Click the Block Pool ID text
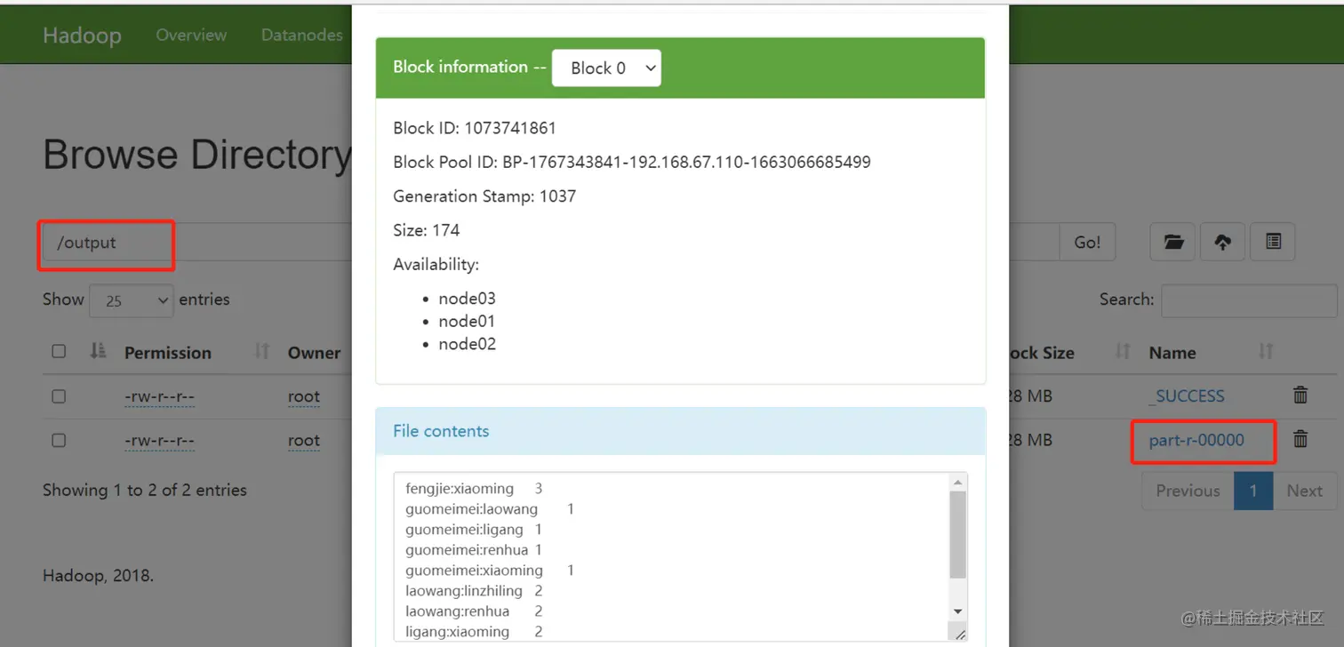Image resolution: width=1344 pixels, height=647 pixels. click(632, 163)
